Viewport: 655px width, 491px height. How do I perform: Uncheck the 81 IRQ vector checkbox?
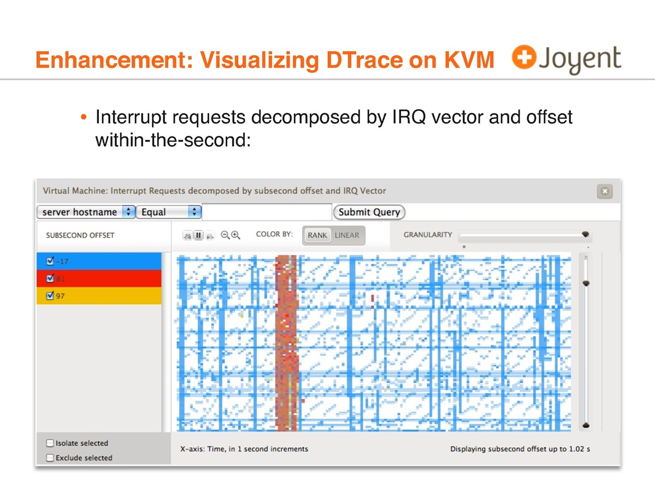click(50, 278)
